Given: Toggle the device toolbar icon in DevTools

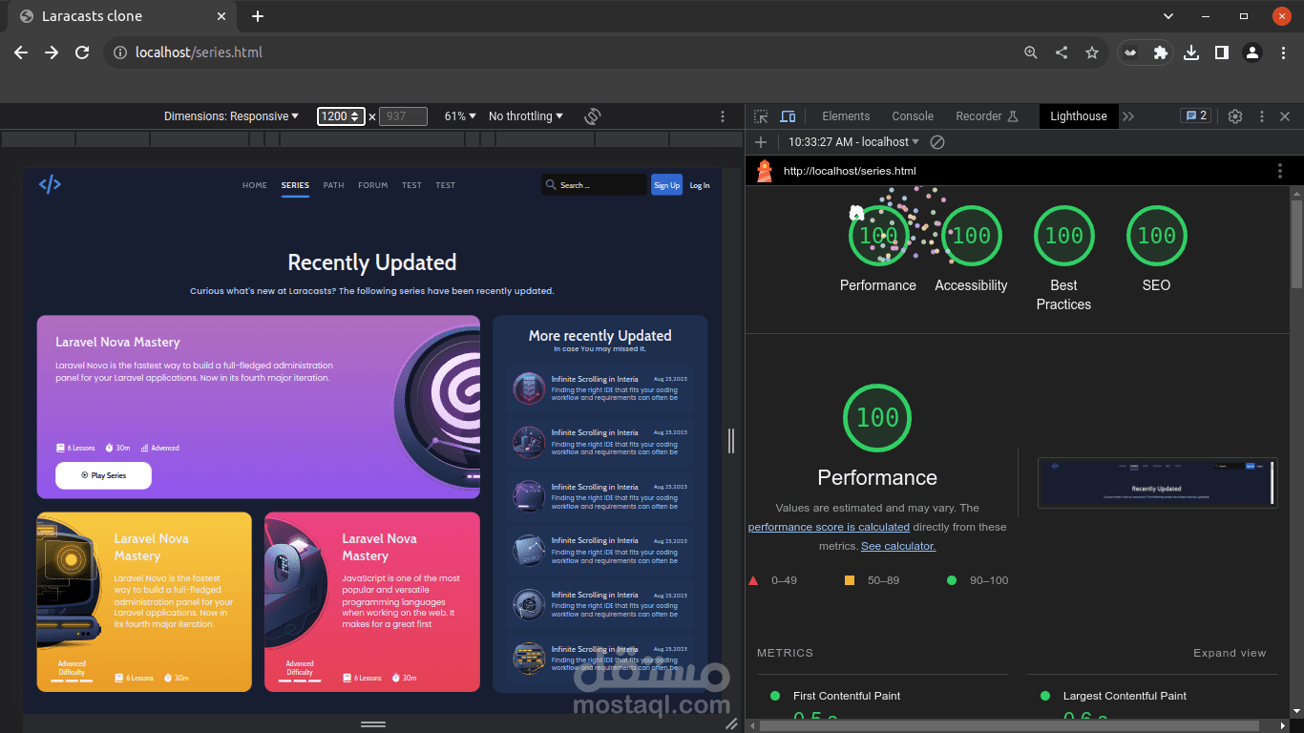Looking at the screenshot, I should (789, 116).
